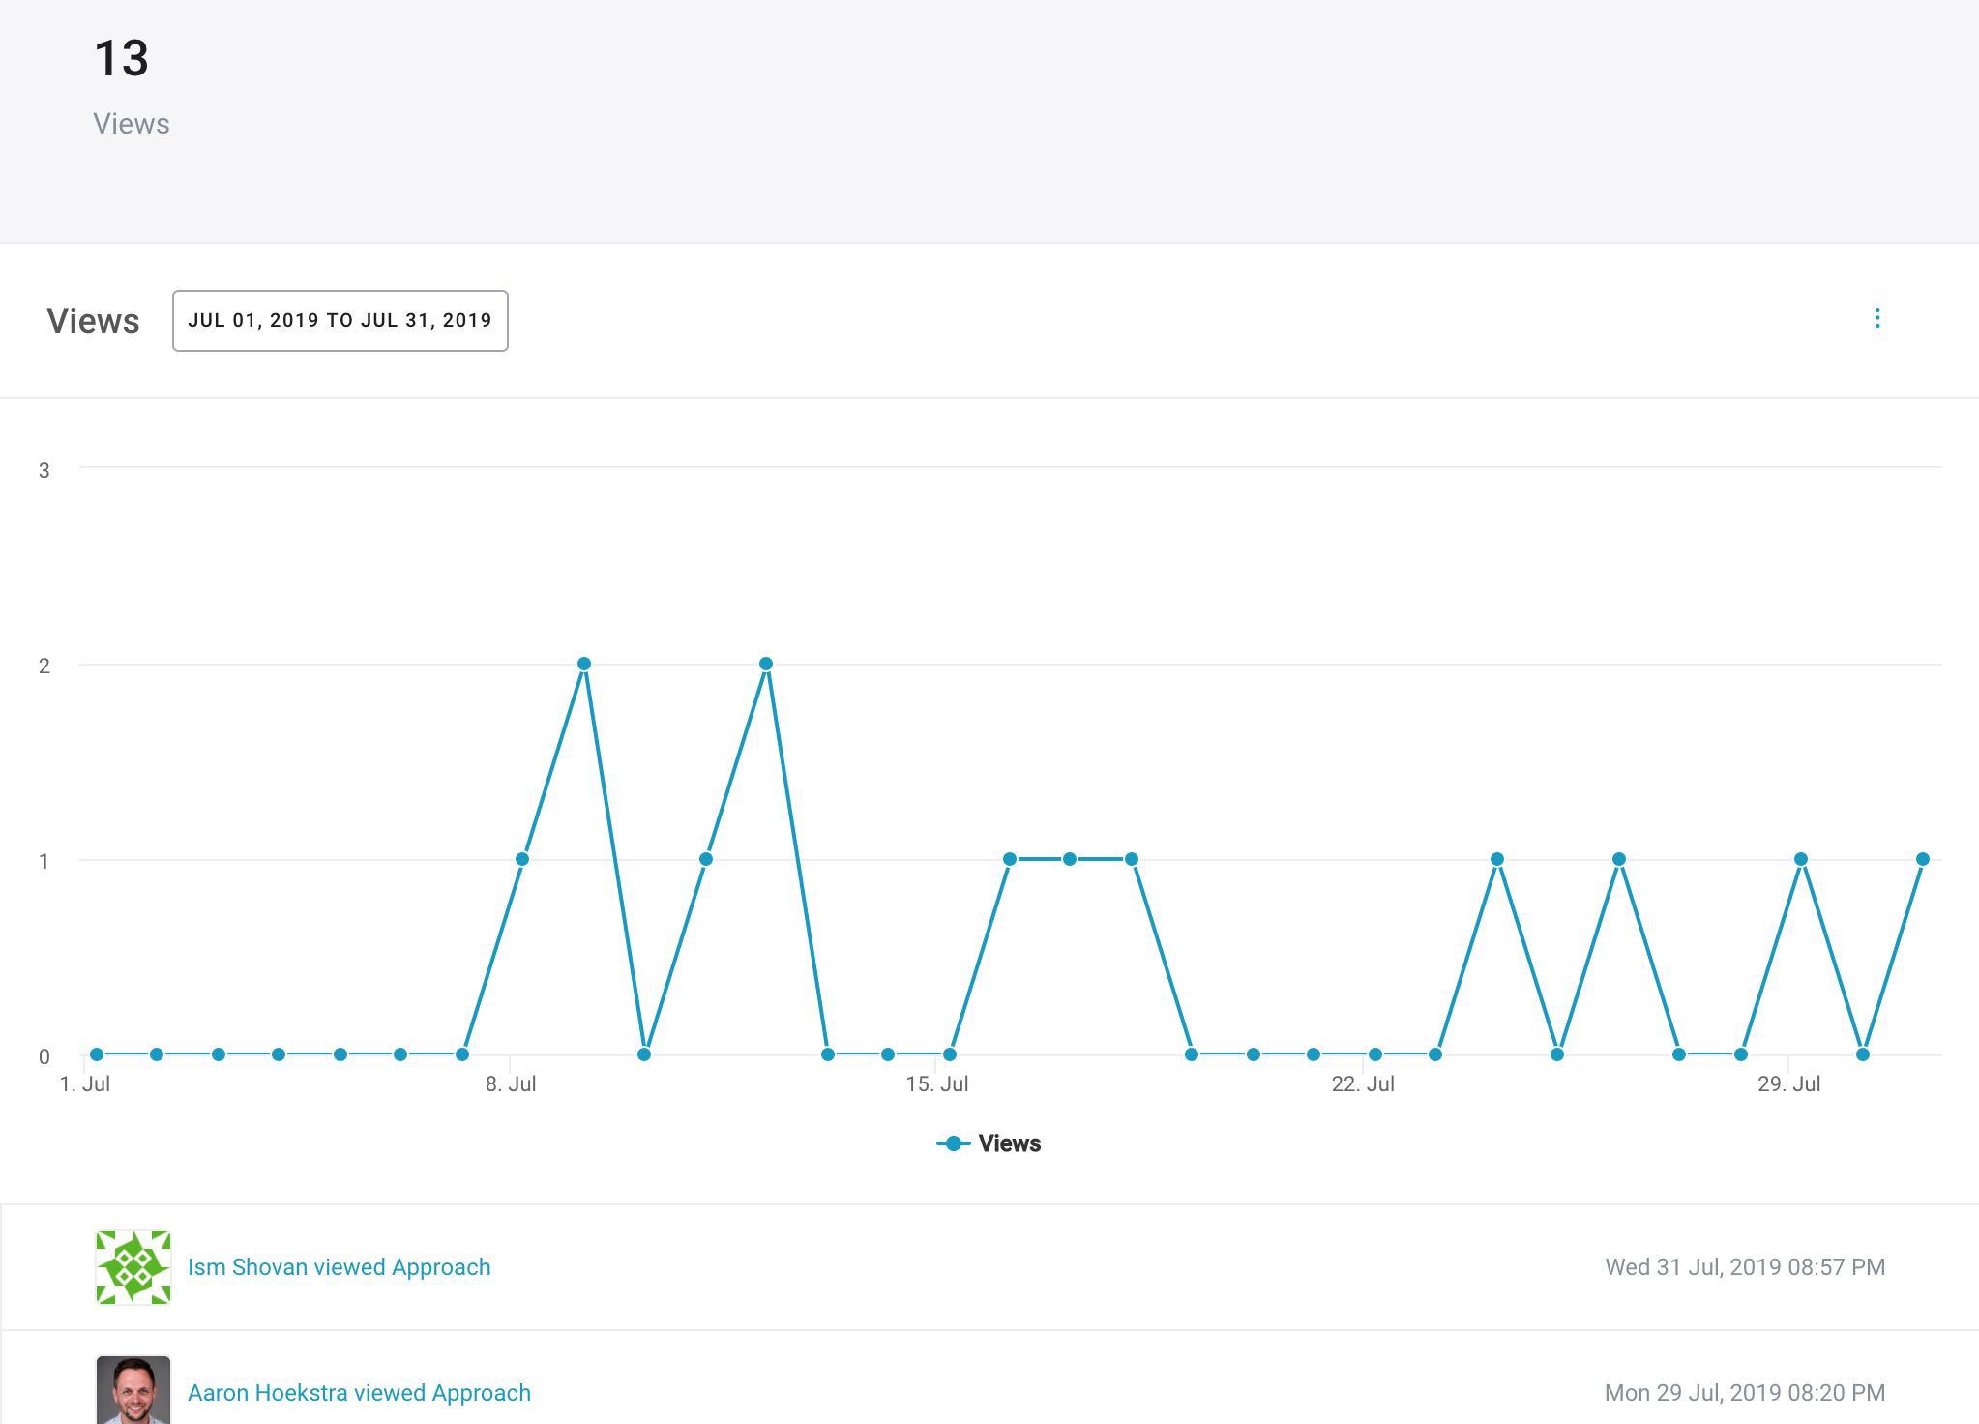Click the '29. Jul' axis label
This screenshot has width=1979, height=1424.
click(1788, 1084)
